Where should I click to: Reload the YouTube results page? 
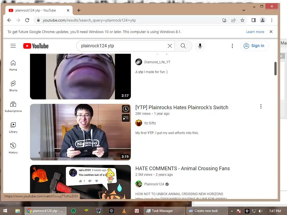[27, 20]
